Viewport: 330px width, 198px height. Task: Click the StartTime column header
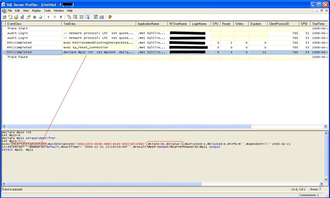pyautogui.click(x=320, y=24)
